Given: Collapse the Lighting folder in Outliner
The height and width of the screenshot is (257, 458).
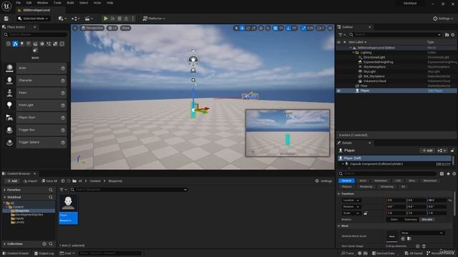Looking at the screenshot, I should pos(353,53).
